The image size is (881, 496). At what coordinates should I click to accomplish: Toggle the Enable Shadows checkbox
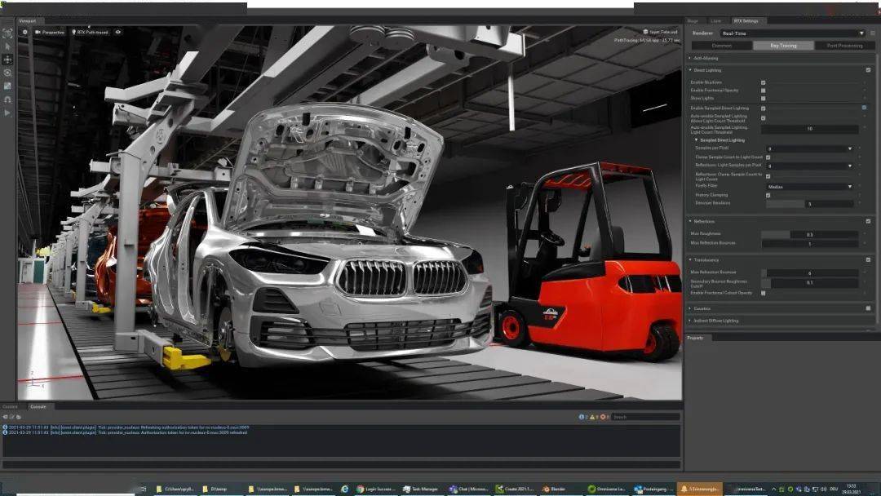pyautogui.click(x=763, y=82)
